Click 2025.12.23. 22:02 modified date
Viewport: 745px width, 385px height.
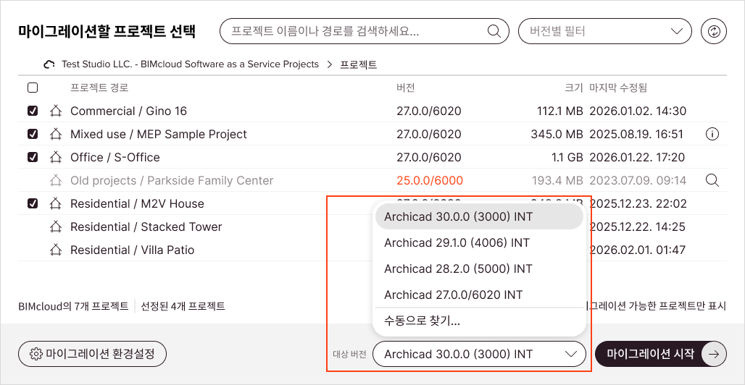coord(638,203)
